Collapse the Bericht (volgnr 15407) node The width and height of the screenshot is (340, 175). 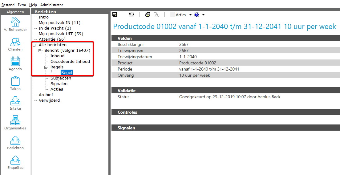[x=40, y=51]
